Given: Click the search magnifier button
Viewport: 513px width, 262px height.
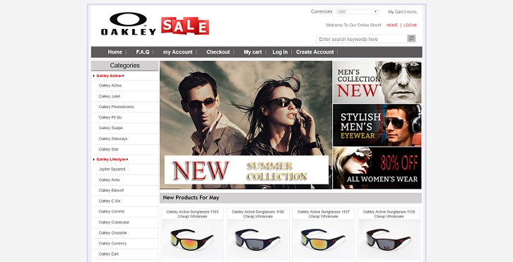Looking at the screenshot, I should [x=411, y=39].
